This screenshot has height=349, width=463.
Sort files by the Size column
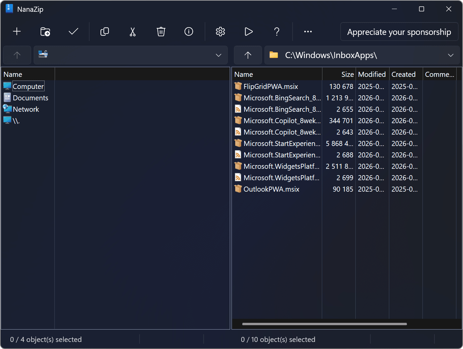347,74
